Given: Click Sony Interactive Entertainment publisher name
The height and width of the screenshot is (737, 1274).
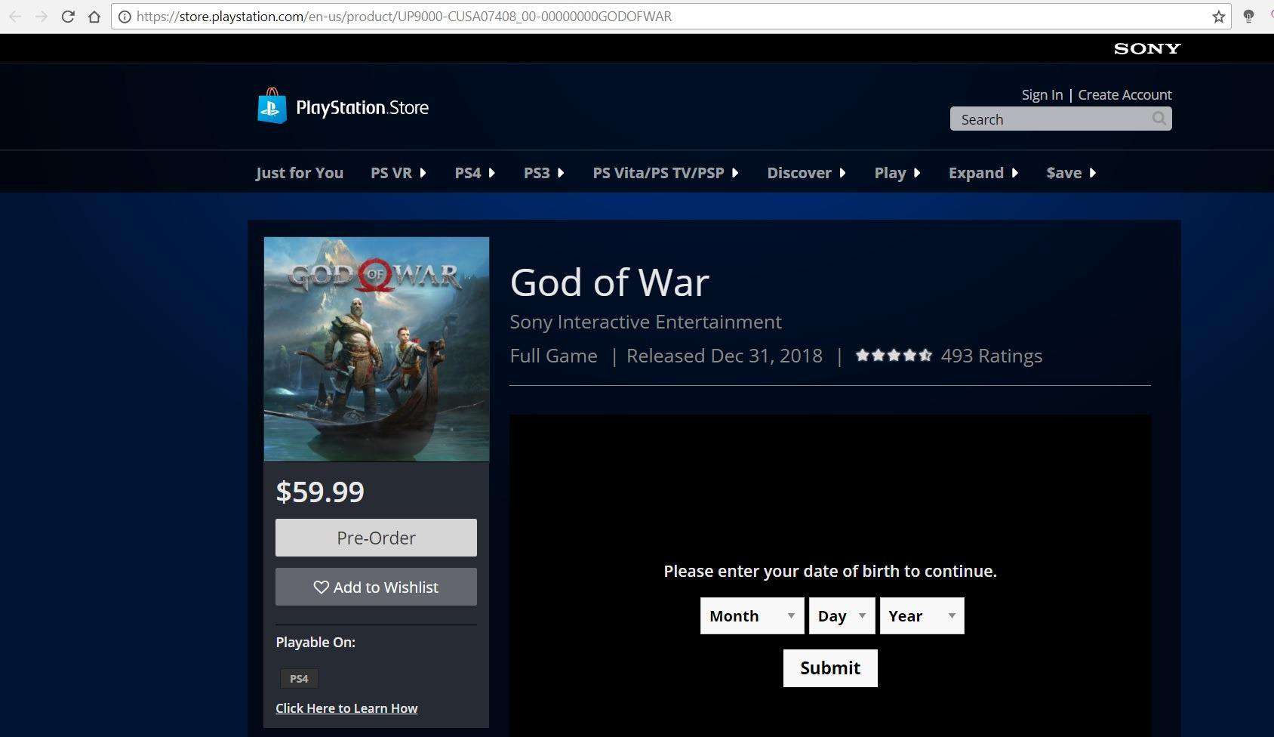Looking at the screenshot, I should click(645, 322).
